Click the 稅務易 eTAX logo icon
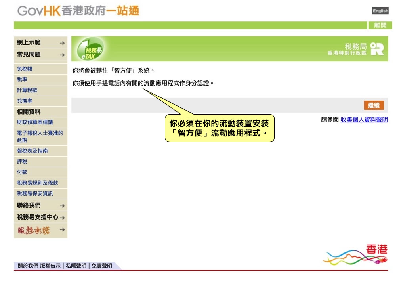401x300 pixels. click(x=90, y=49)
